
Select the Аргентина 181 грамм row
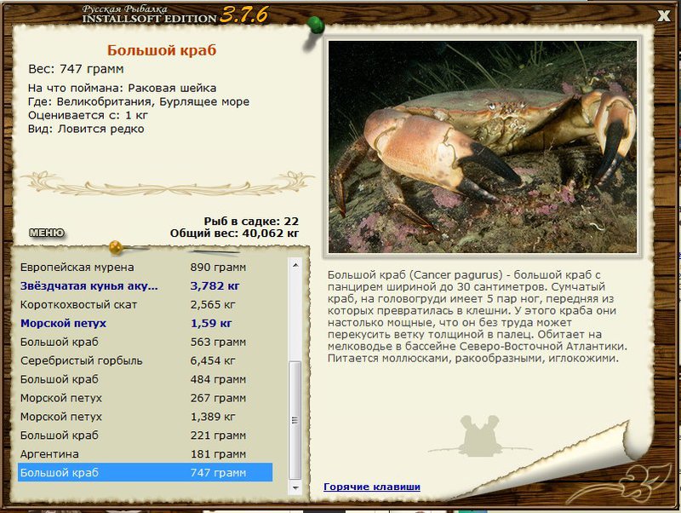click(x=145, y=454)
